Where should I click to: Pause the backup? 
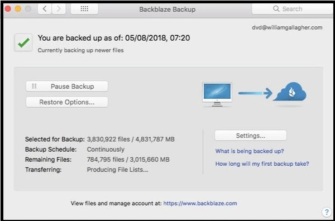click(67, 87)
